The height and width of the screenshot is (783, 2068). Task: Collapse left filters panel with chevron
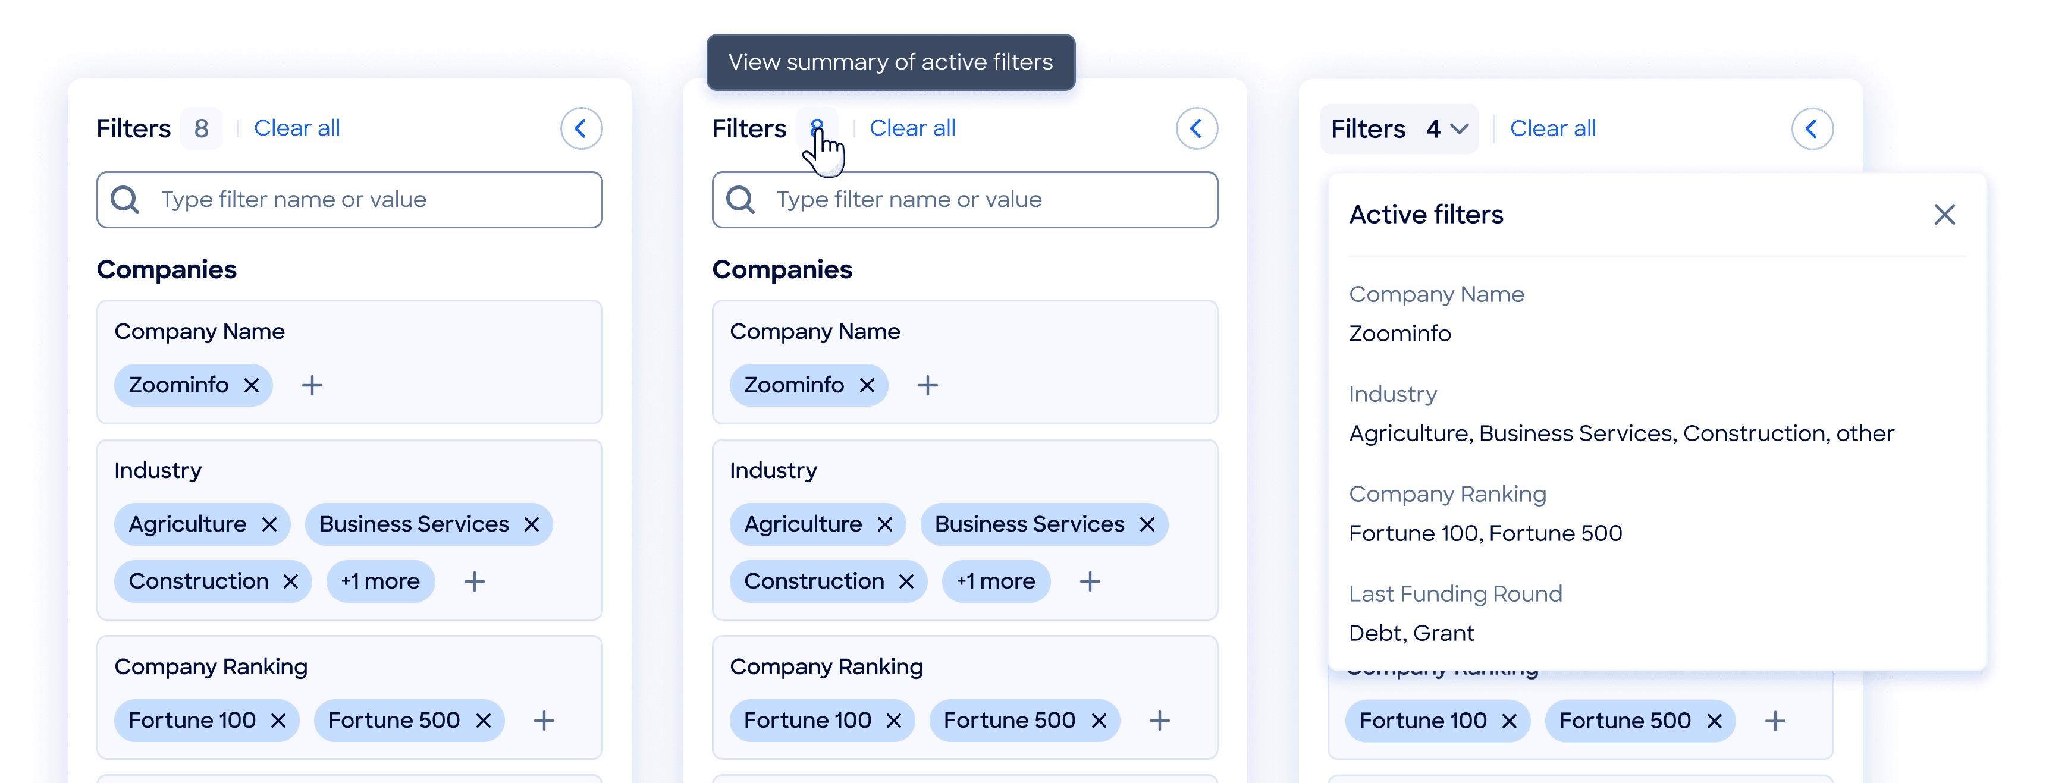coord(580,128)
